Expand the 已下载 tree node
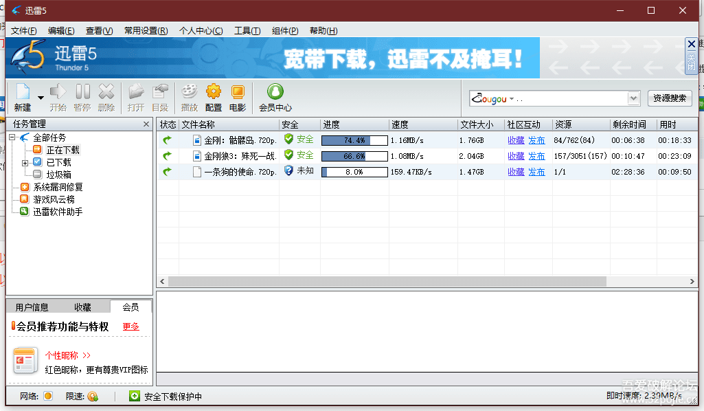The image size is (704, 411). (25, 163)
